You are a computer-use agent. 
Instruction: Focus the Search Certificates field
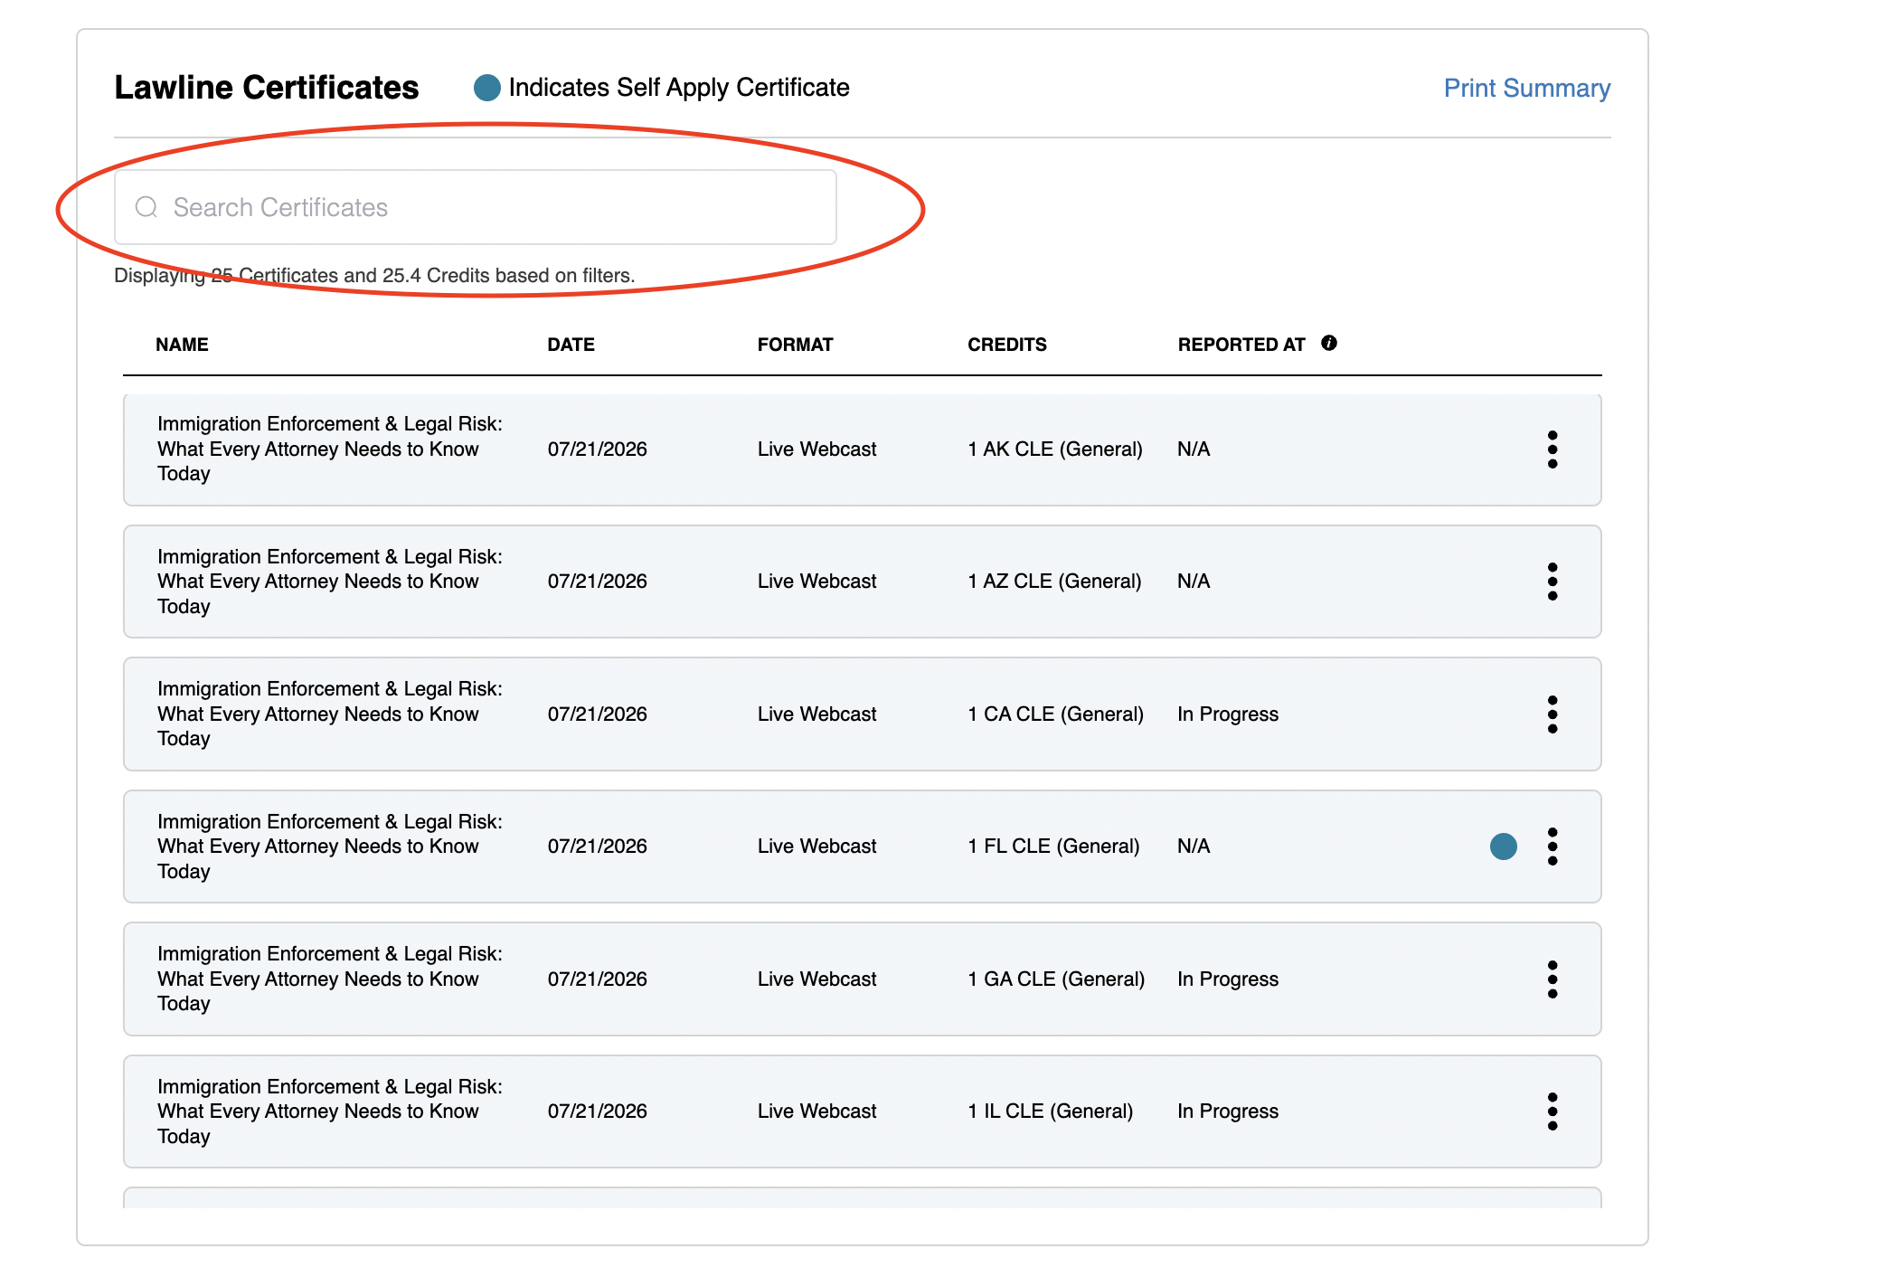coord(476,207)
